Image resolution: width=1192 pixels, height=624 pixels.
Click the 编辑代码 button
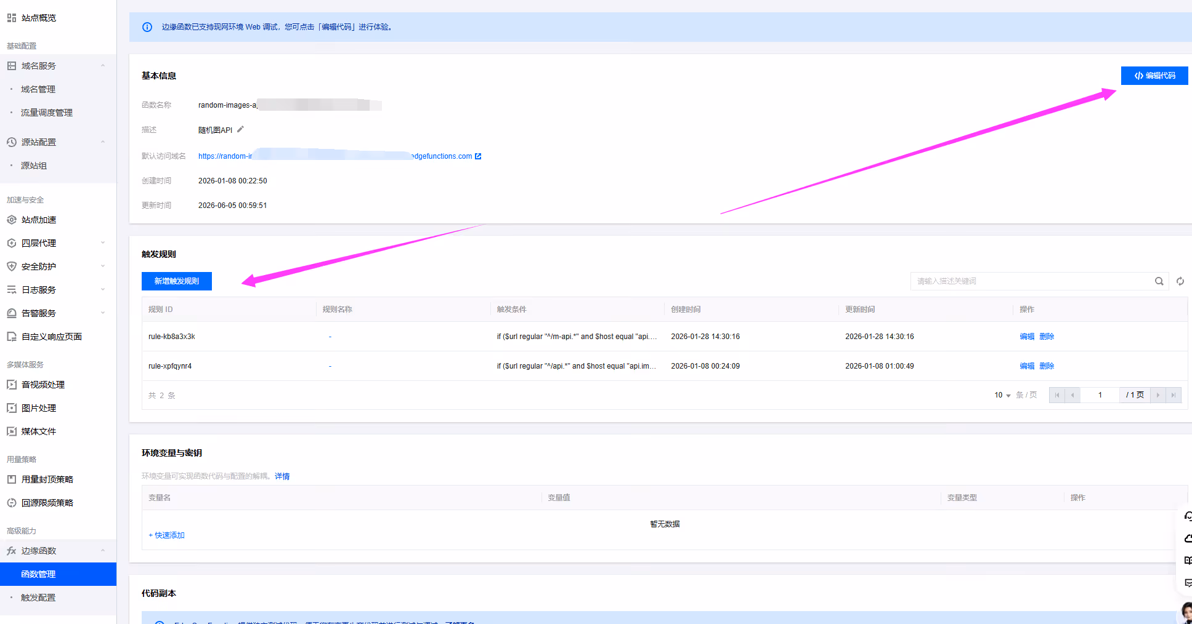[1154, 76]
